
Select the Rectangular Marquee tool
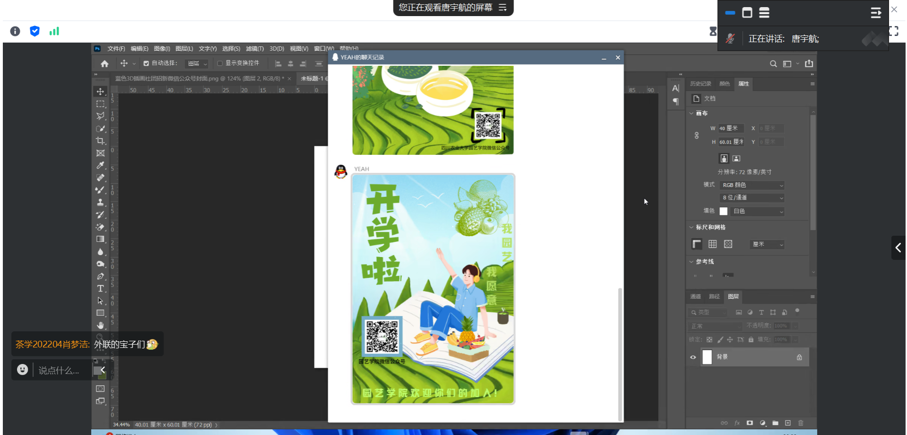(x=100, y=104)
